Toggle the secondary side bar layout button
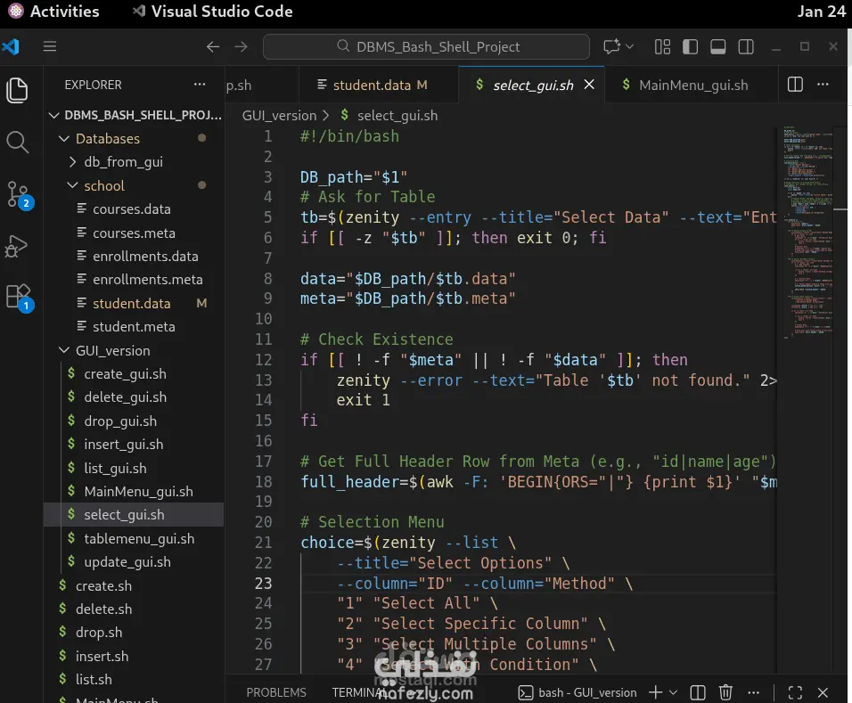The image size is (852, 703). (746, 46)
